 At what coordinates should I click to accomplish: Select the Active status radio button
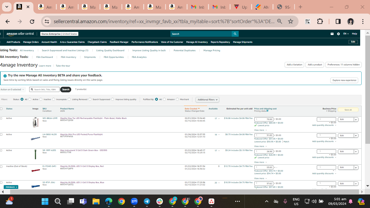30,99
